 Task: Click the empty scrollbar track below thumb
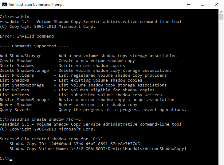[221, 92]
